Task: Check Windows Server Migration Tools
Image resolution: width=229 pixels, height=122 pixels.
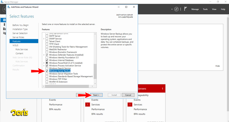Action: [x=47, y=74]
